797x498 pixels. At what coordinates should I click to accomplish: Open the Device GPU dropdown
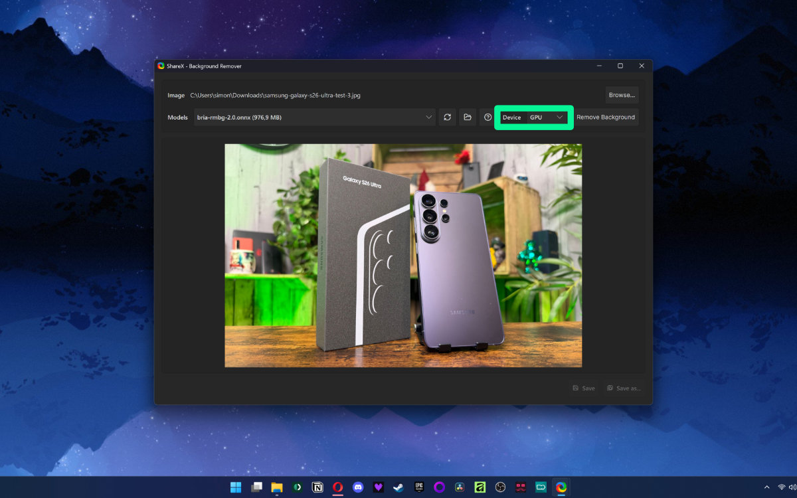547,117
